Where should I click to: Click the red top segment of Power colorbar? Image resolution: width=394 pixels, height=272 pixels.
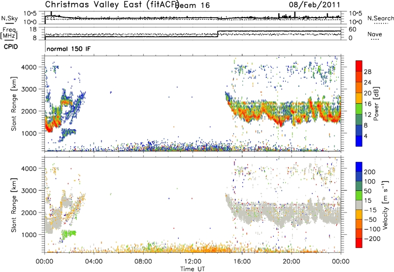tap(359, 66)
